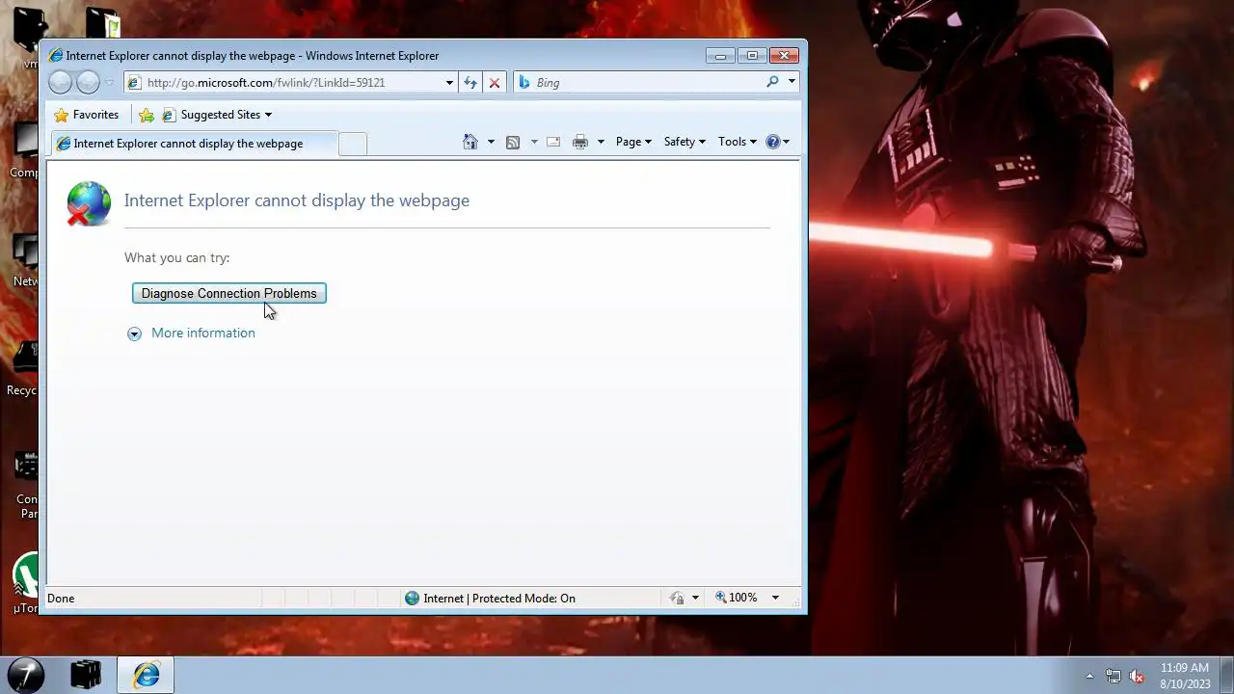Open the Page menu
The width and height of the screenshot is (1234, 694).
pyautogui.click(x=633, y=142)
